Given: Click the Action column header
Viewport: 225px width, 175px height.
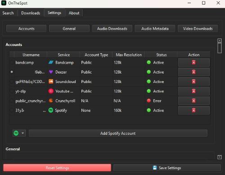Looking at the screenshot, I should coord(194,55).
